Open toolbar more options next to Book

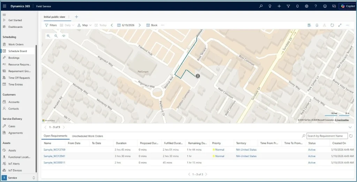point(162,25)
